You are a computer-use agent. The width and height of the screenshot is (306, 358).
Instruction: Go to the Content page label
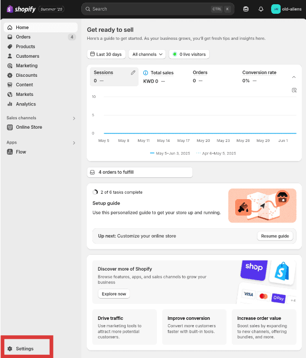(24, 85)
